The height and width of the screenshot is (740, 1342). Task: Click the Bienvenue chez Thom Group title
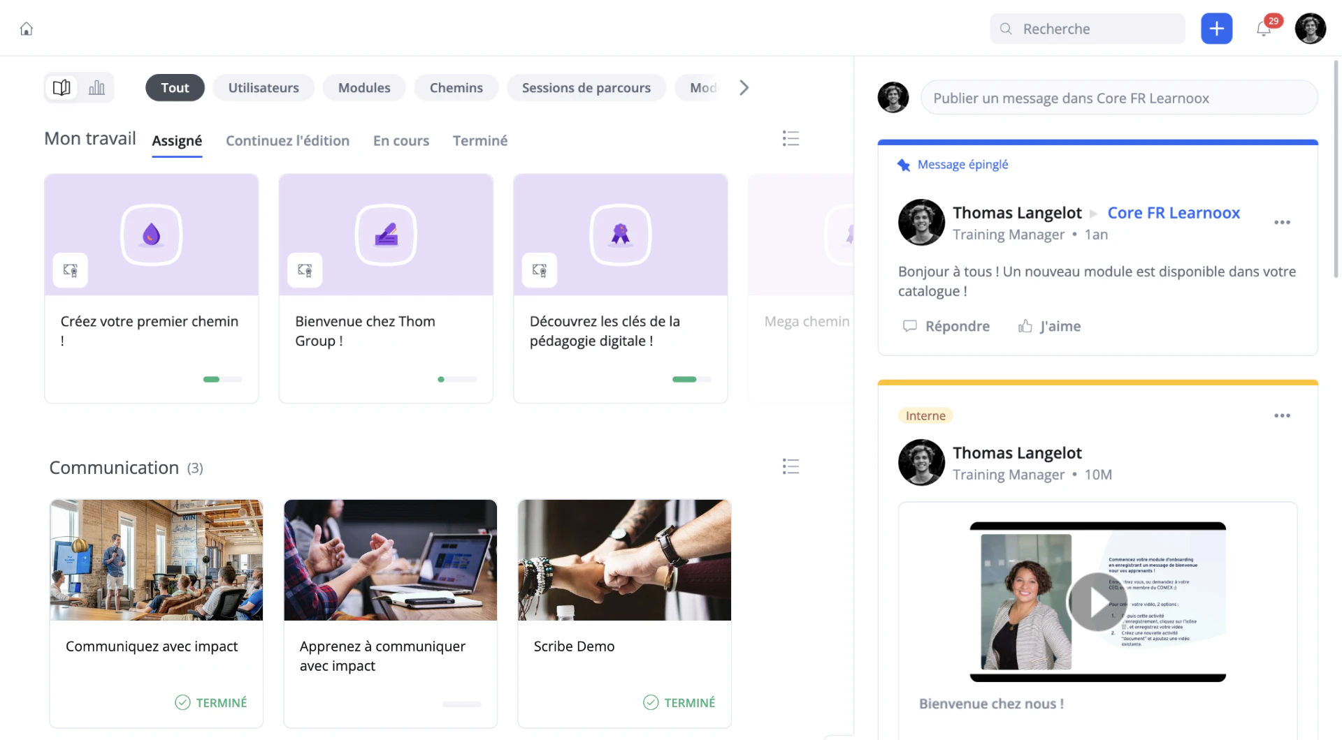tap(365, 331)
